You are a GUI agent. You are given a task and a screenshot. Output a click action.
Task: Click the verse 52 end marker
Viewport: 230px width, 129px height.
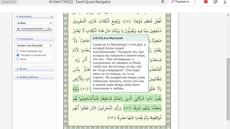[x=127, y=108]
